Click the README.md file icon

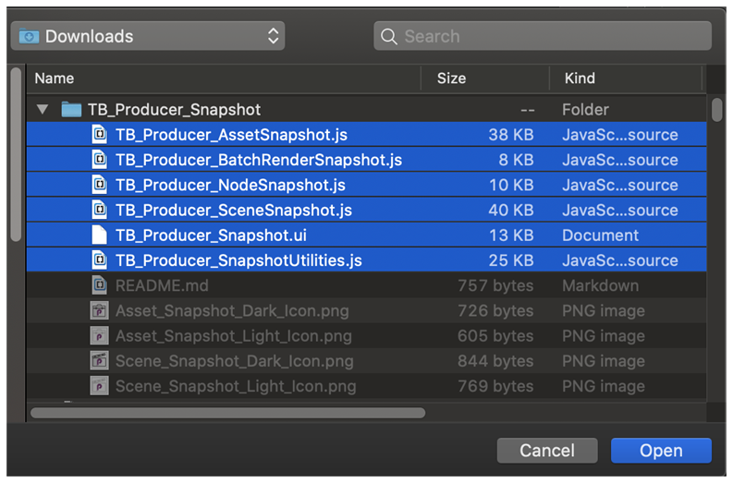pos(99,285)
